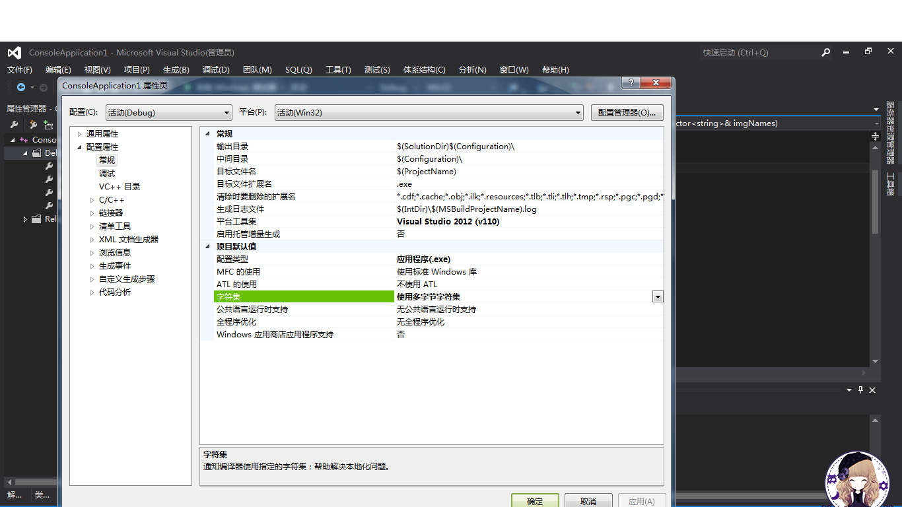This screenshot has width=902, height=507.
Task: Click the code editor vertical scrollbar thumb
Action: pyautogui.click(x=875, y=202)
